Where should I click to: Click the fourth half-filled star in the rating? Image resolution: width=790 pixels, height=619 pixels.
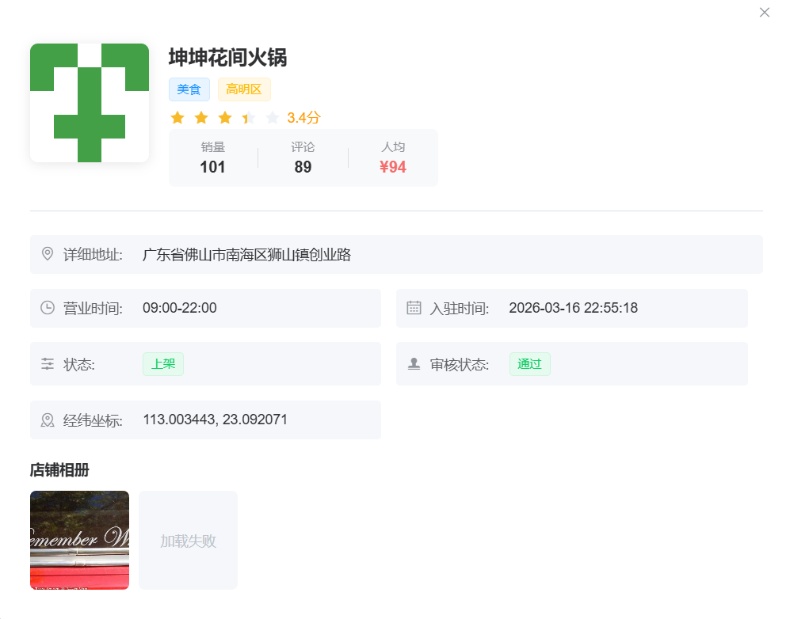249,116
